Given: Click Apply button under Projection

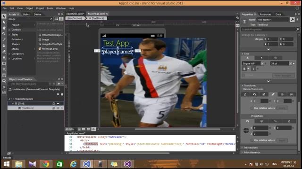Looking at the screenshot, I should click(x=282, y=140).
